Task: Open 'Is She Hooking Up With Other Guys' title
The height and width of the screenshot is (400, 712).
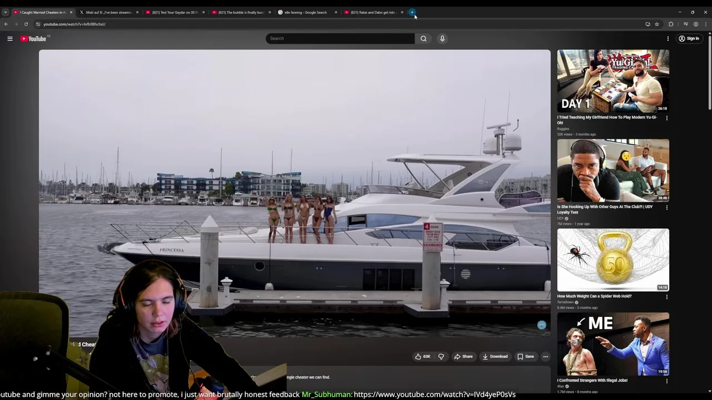Action: [605, 209]
